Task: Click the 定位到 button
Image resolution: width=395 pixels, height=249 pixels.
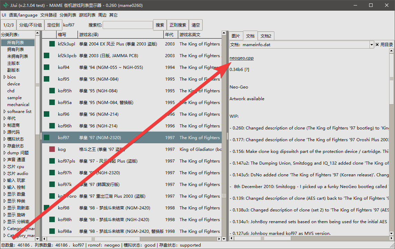Action: (53, 25)
